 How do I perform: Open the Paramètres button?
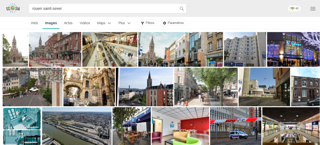(173, 23)
